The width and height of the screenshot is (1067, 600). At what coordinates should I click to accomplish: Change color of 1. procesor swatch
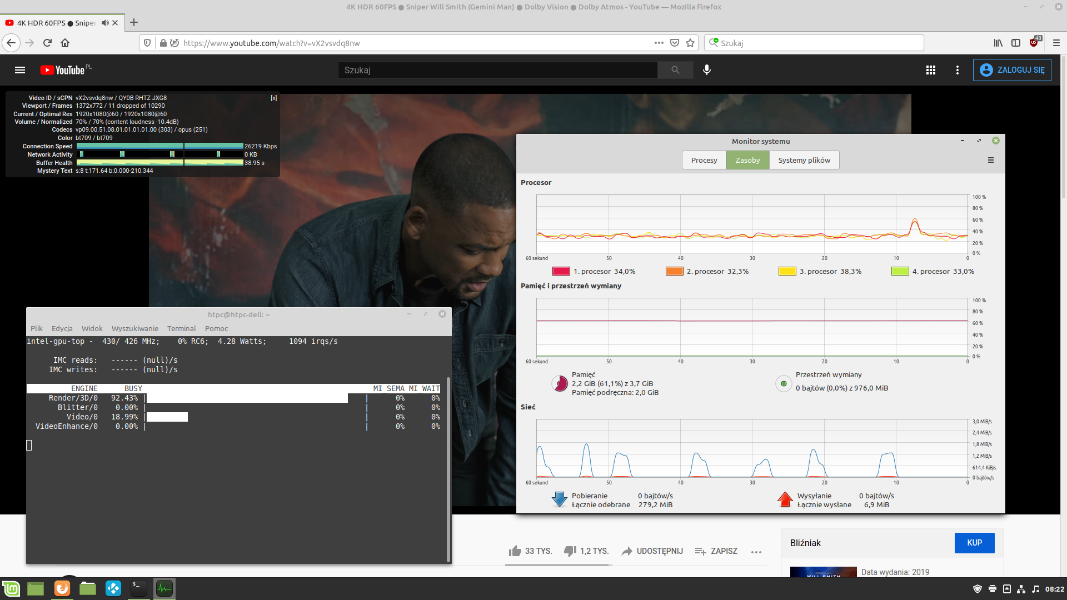tap(561, 271)
